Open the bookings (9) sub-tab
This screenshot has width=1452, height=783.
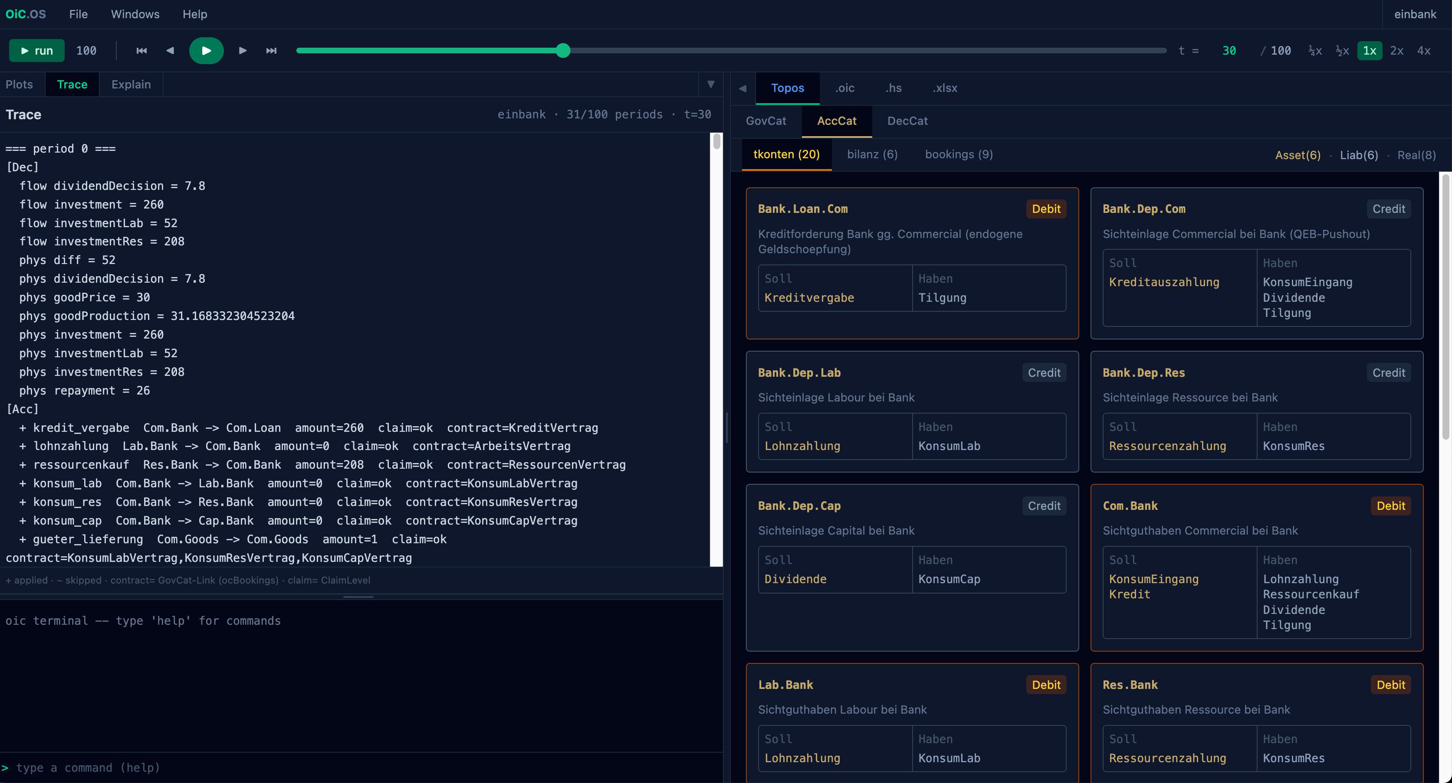coord(959,154)
